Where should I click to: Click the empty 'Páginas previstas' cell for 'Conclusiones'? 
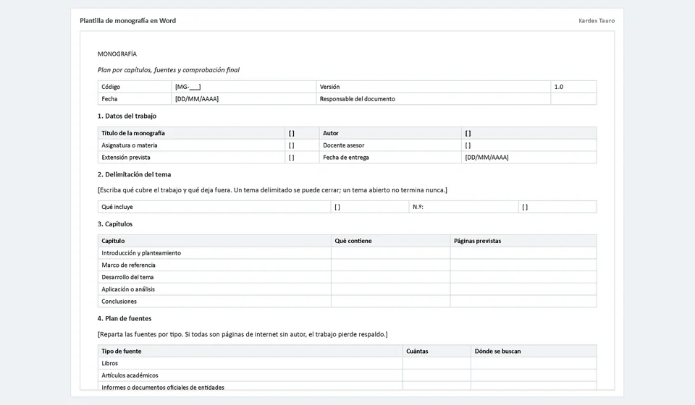tap(523, 302)
